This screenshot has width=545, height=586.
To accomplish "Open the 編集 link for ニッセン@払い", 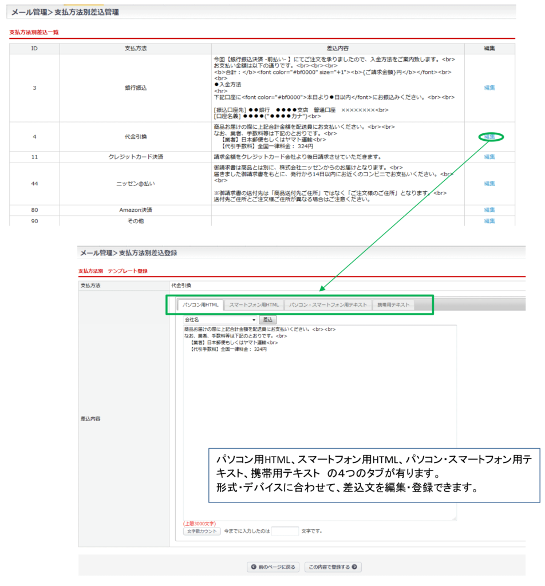I will click(489, 184).
